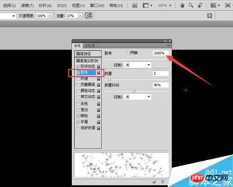Click lock icon beside 形状动态
This screenshot has width=233, height=187.
click(x=99, y=66)
